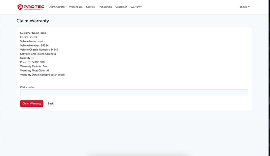Click the Invoice : inv333 text

point(29,37)
